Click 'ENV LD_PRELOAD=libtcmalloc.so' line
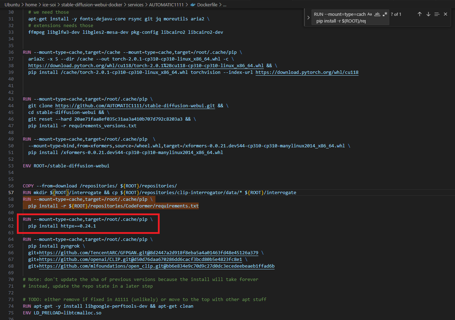This screenshot has height=320, width=455. pos(62,313)
